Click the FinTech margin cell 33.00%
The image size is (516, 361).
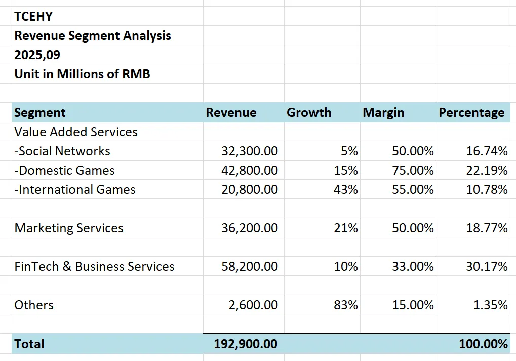pos(412,266)
